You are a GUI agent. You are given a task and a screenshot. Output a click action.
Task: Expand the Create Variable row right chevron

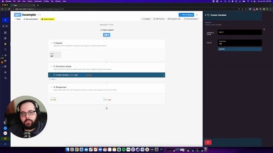[163, 75]
